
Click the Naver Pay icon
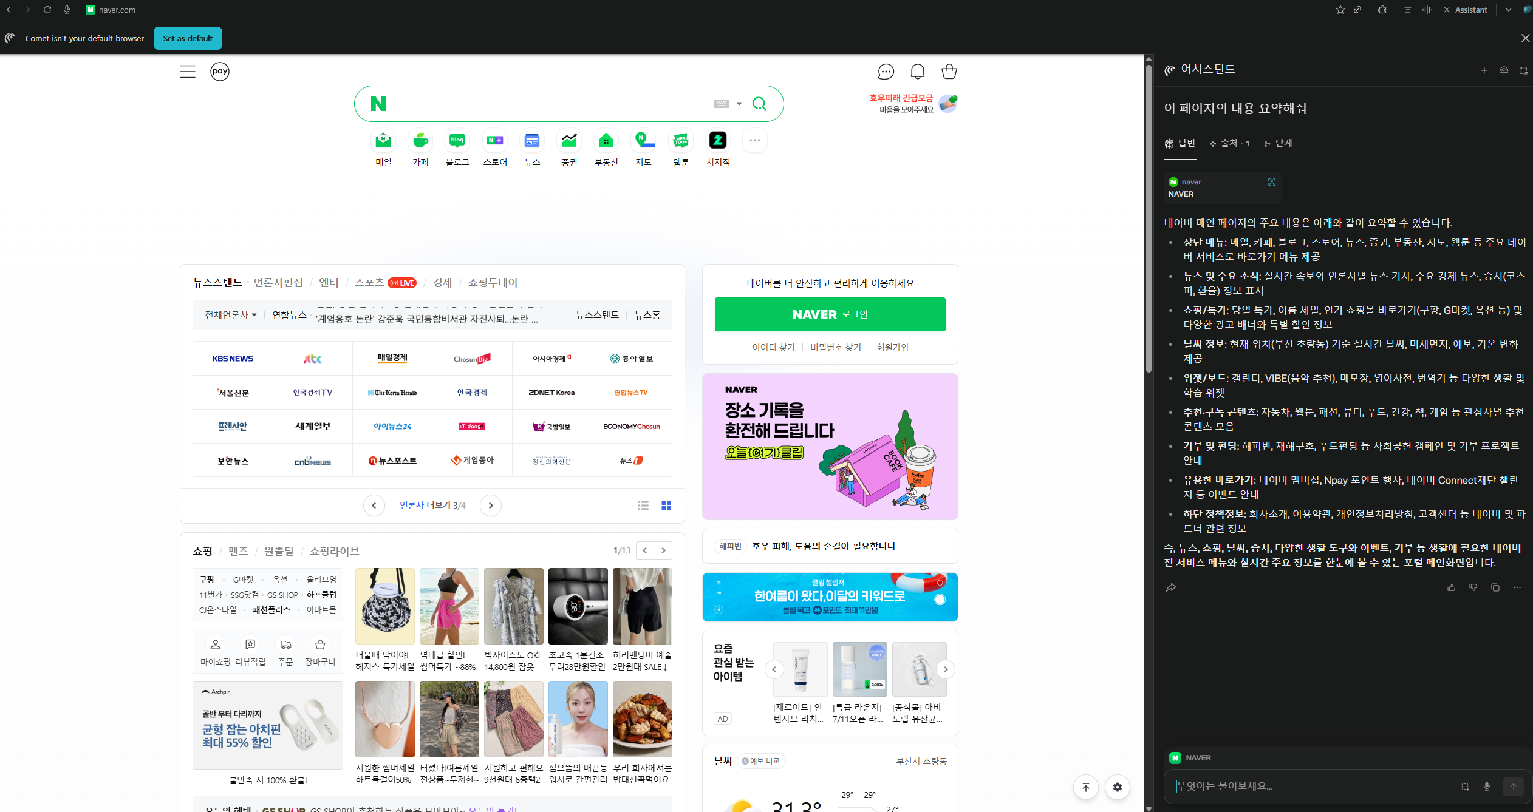(x=220, y=72)
